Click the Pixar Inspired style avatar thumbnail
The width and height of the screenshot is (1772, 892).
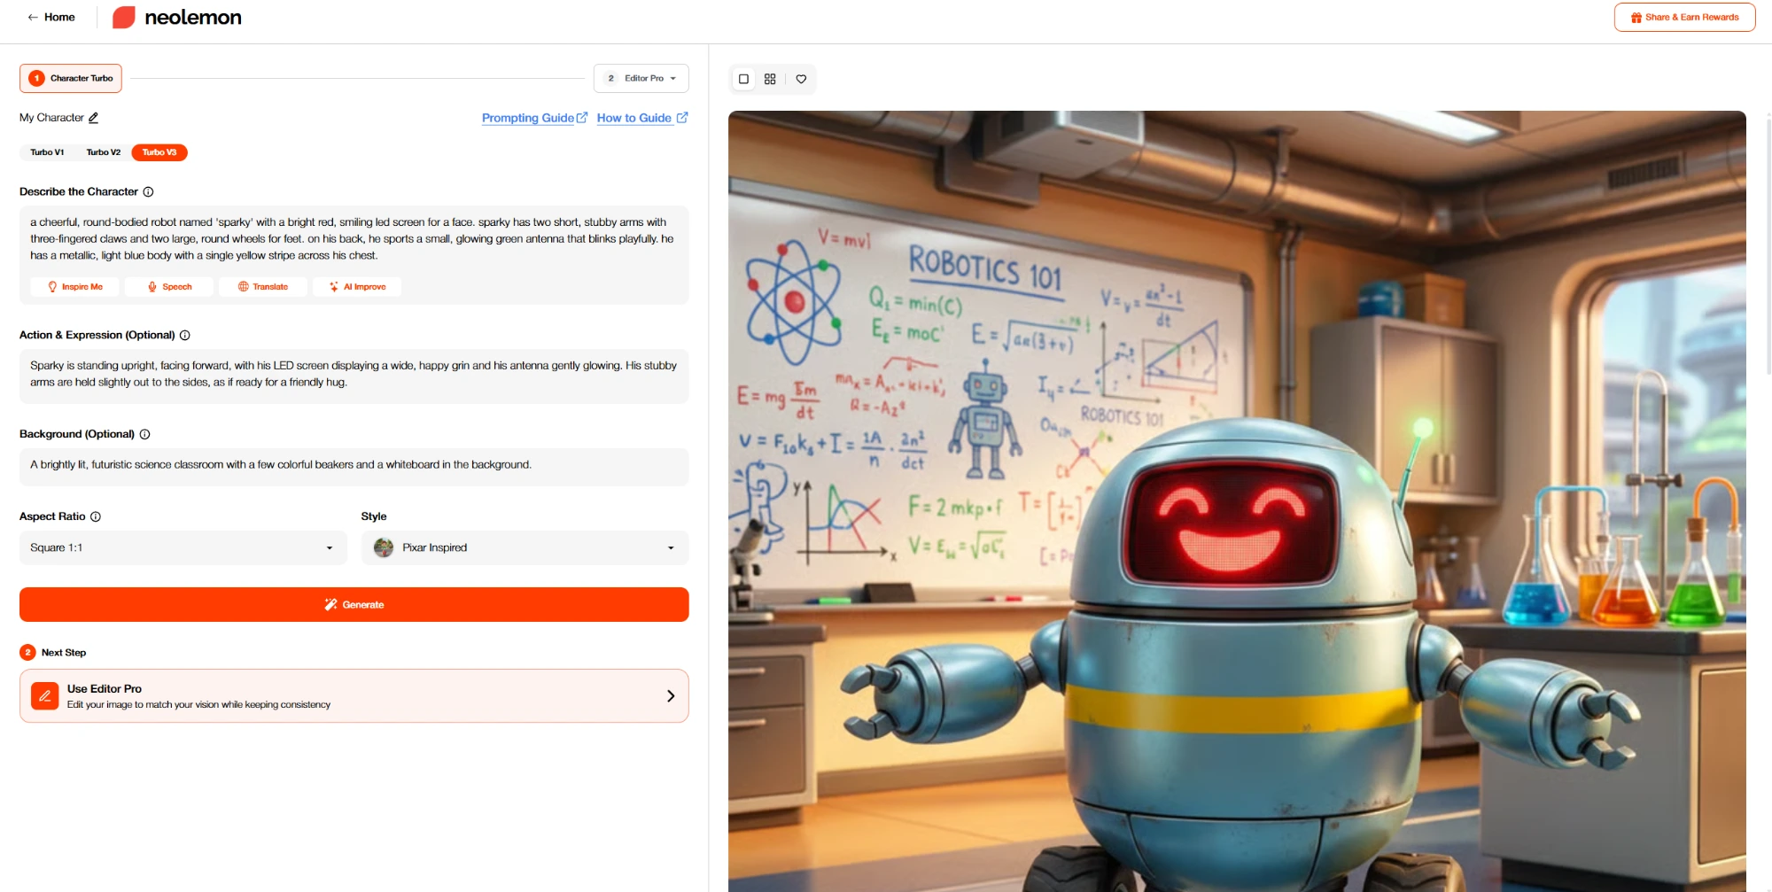384,547
